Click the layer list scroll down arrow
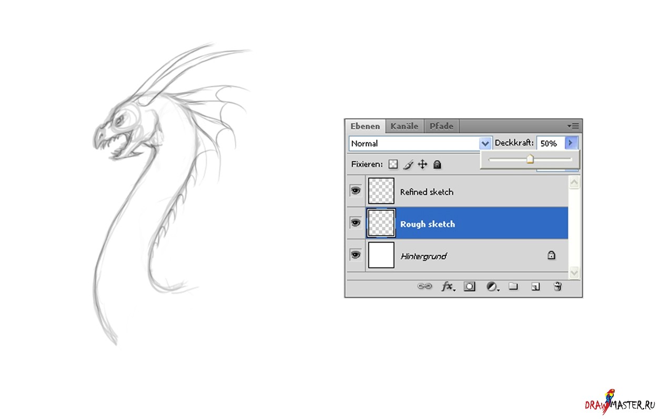The image size is (659, 419). [x=574, y=273]
